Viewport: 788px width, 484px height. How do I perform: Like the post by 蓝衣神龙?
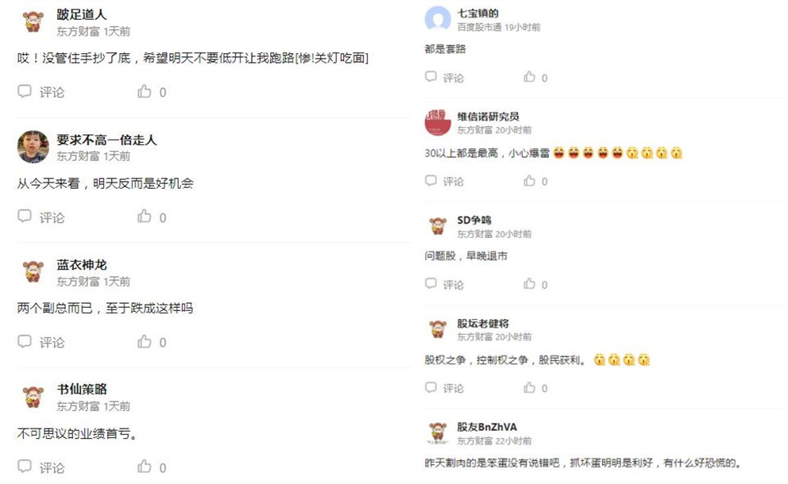coord(145,341)
